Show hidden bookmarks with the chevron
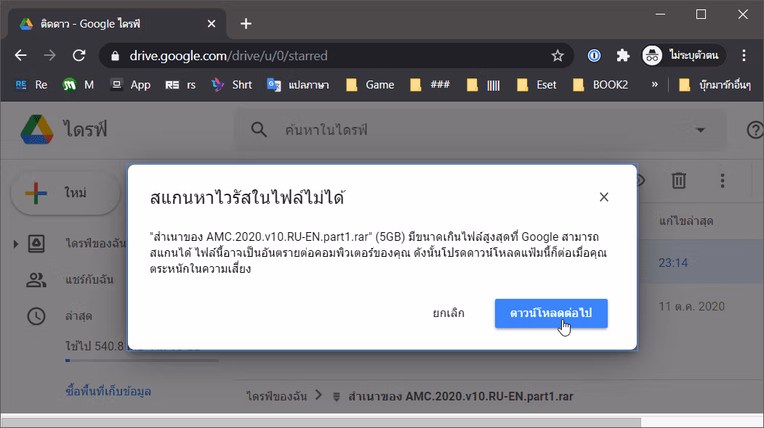764x428 pixels. click(654, 85)
